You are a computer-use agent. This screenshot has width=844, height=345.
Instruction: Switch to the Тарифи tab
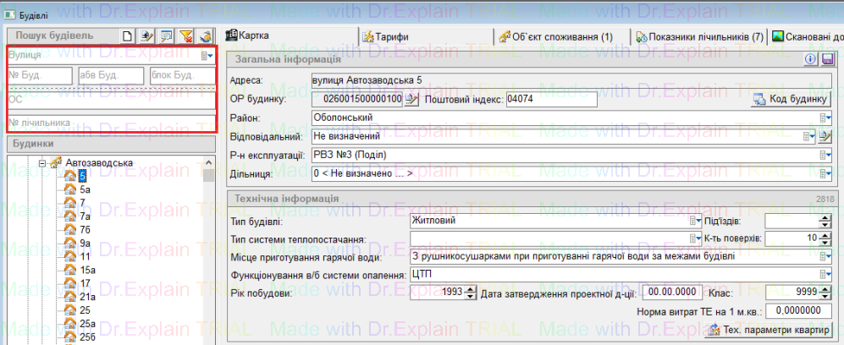pyautogui.click(x=386, y=37)
